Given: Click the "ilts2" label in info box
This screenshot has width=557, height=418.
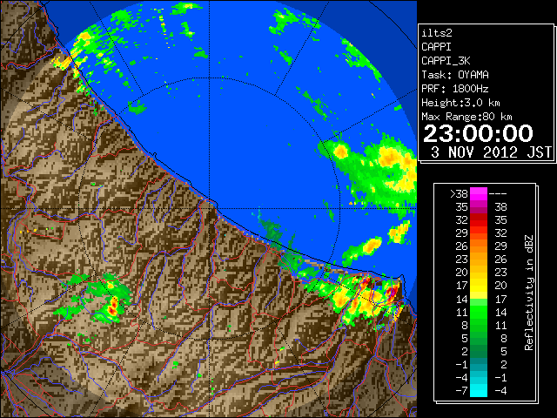Looking at the screenshot, I should [x=437, y=33].
